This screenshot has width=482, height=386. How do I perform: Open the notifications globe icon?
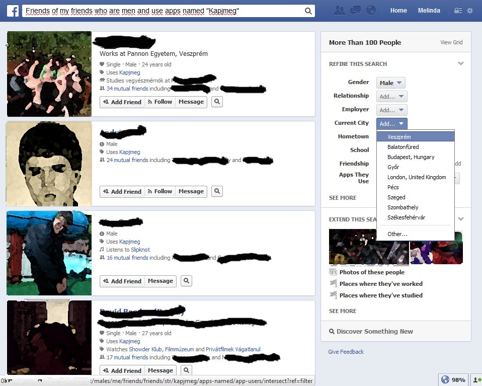(x=371, y=11)
